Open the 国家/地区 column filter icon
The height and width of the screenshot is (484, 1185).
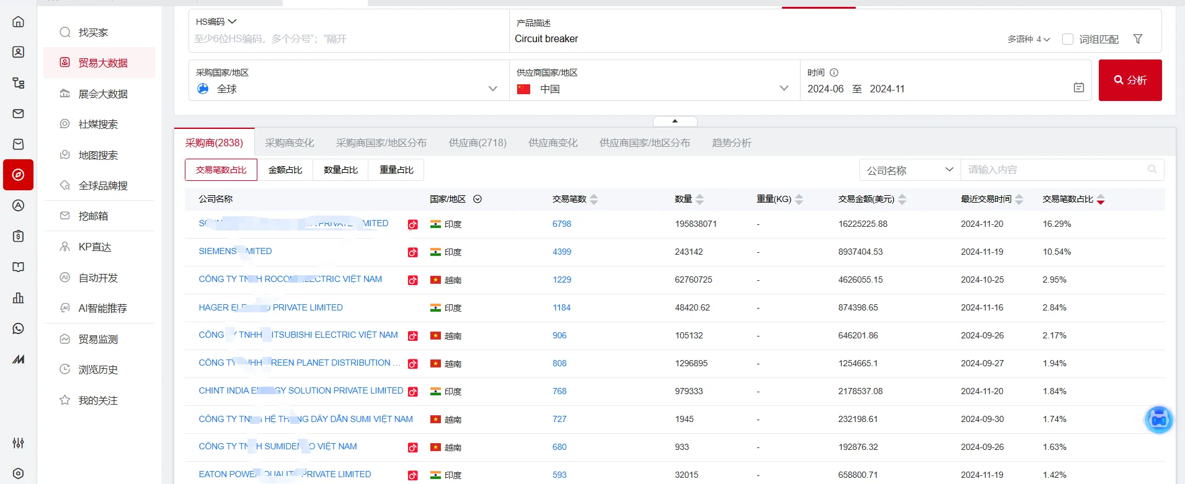tap(477, 199)
